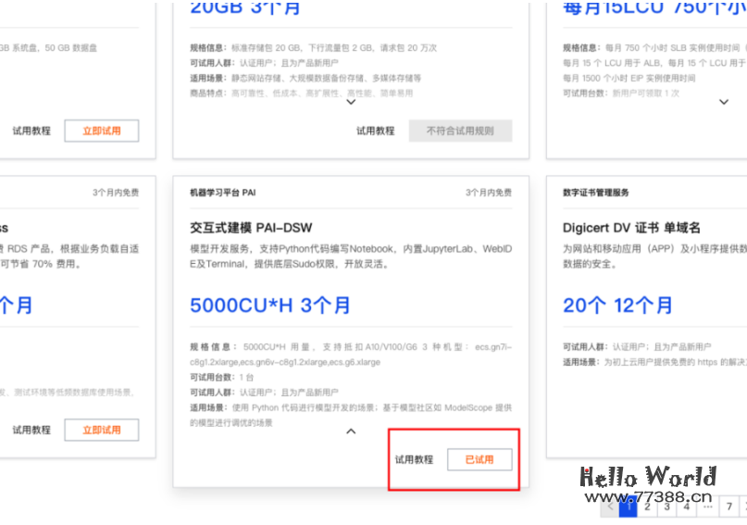
Task: Go to page 2 in pagination
Action: pos(647,506)
